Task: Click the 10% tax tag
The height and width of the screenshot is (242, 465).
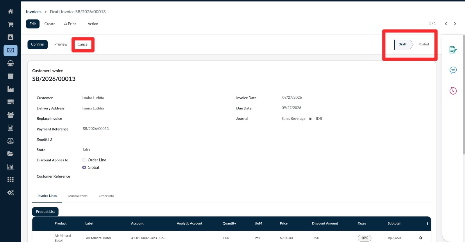Action: coord(364,238)
